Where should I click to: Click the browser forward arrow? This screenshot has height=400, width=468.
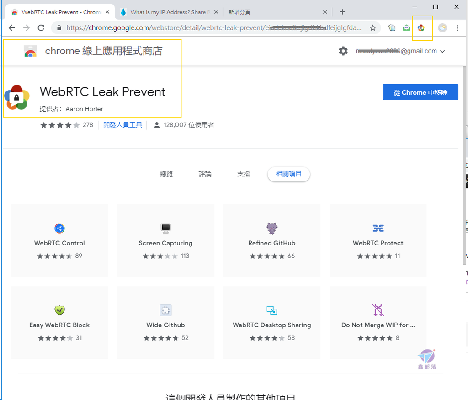coord(27,28)
